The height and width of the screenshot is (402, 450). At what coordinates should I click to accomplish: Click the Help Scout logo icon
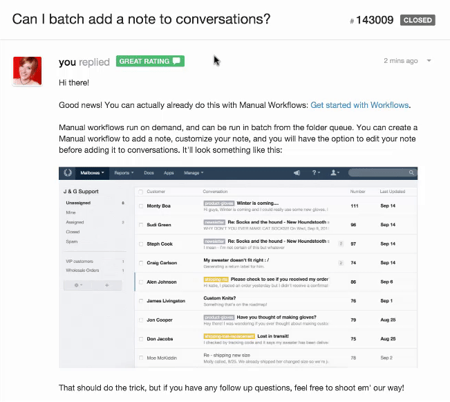pyautogui.click(x=67, y=173)
